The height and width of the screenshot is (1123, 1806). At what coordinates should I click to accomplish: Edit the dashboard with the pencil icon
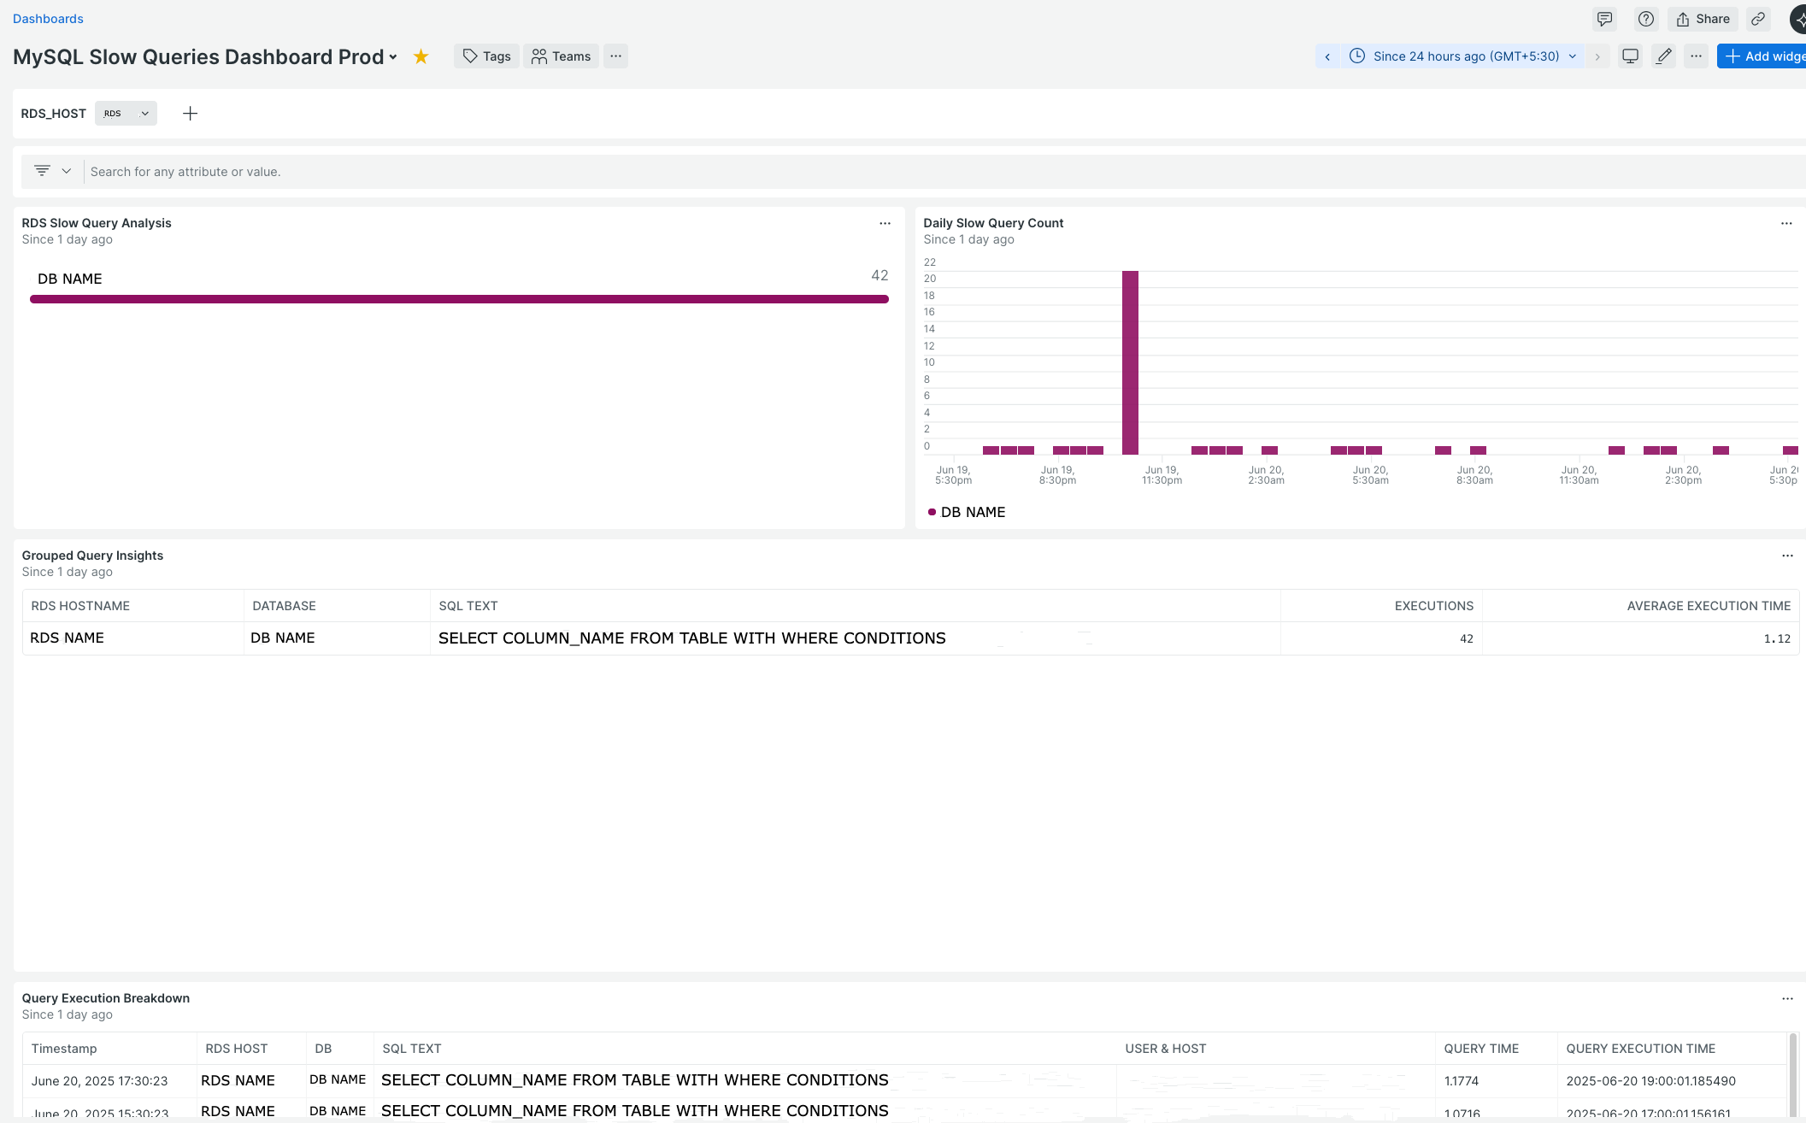pos(1663,56)
